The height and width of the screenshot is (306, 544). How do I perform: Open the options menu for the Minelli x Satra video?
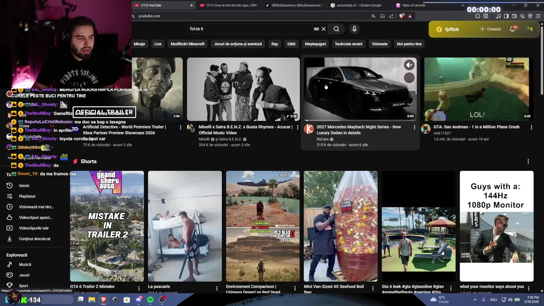point(297,127)
